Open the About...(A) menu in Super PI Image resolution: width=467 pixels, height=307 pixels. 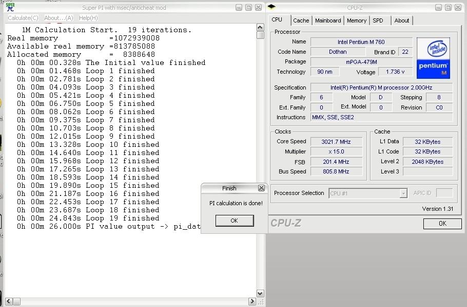point(59,18)
